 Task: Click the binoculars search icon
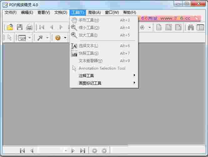[x=190, y=27]
